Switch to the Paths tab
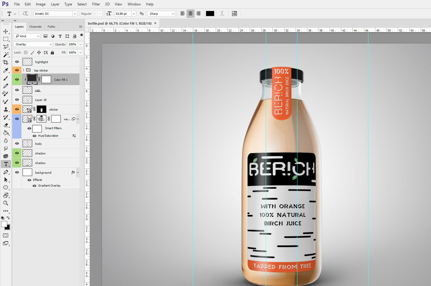This screenshot has width=431, height=286. [51, 26]
